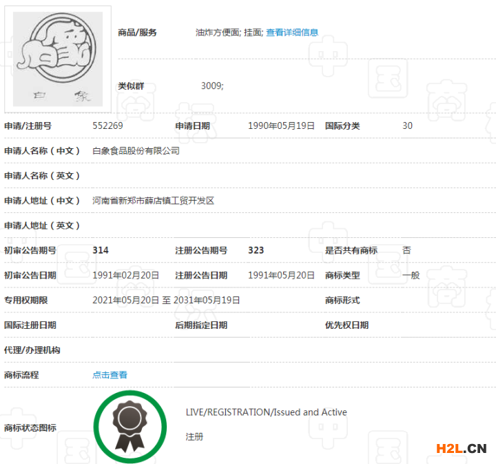Select the registration announcement date 1991年05月20日
The height and width of the screenshot is (464, 496).
281,275
